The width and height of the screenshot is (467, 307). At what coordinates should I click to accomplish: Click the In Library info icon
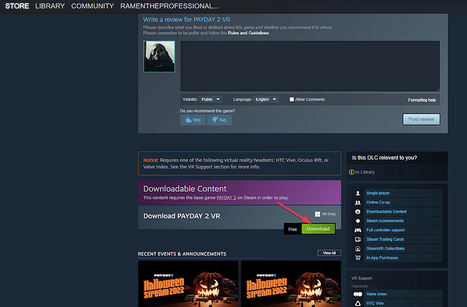[352, 172]
